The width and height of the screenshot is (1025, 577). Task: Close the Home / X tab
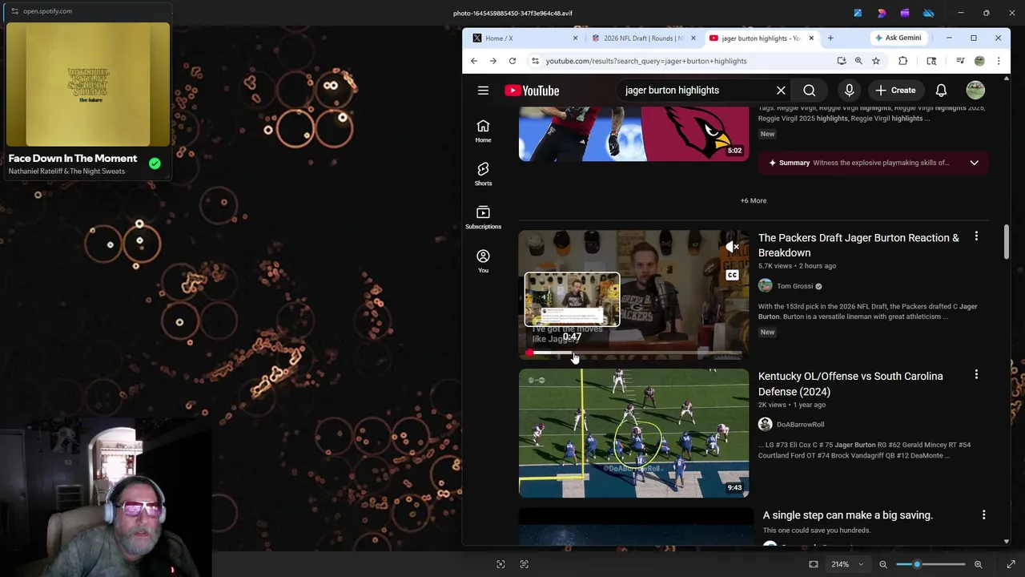pos(575,38)
